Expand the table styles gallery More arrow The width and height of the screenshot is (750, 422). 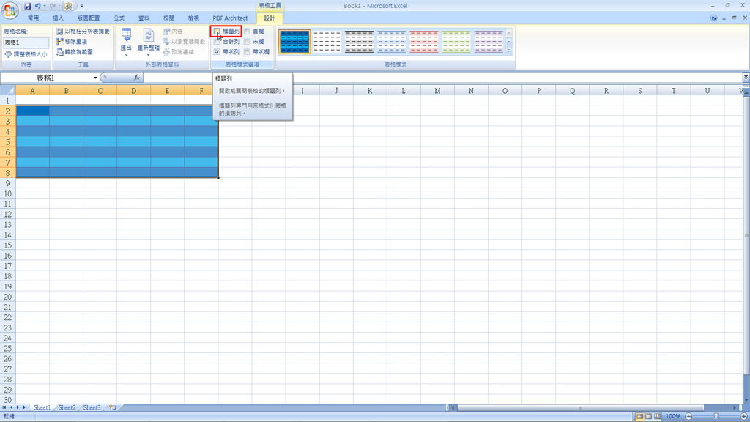pyautogui.click(x=509, y=51)
